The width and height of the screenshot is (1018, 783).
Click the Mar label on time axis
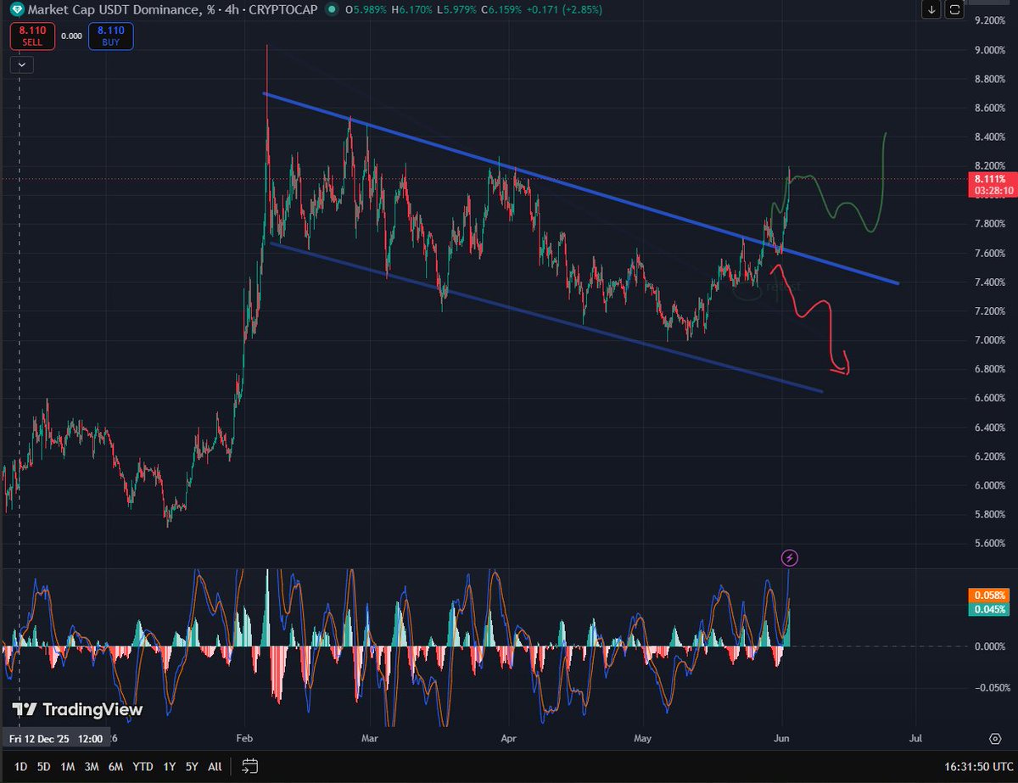372,739
